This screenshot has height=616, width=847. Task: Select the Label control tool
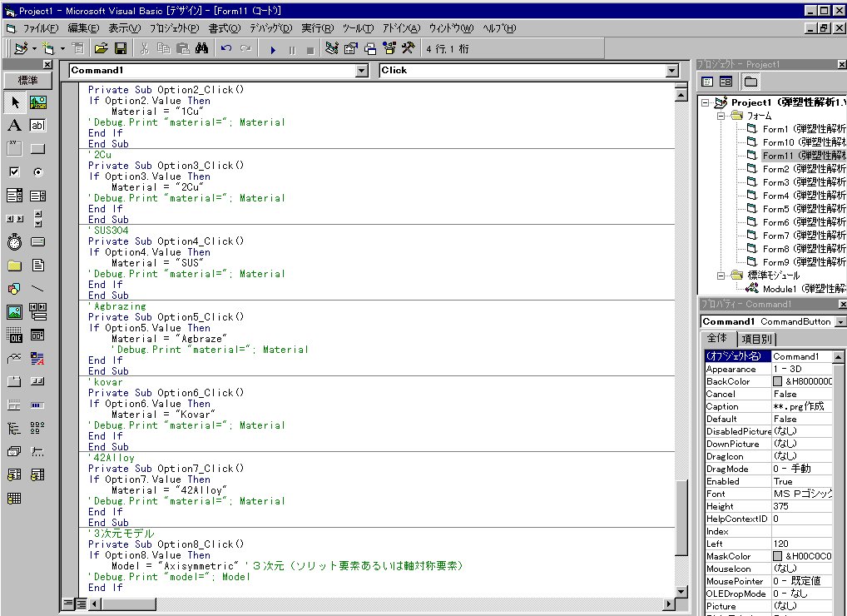point(15,126)
